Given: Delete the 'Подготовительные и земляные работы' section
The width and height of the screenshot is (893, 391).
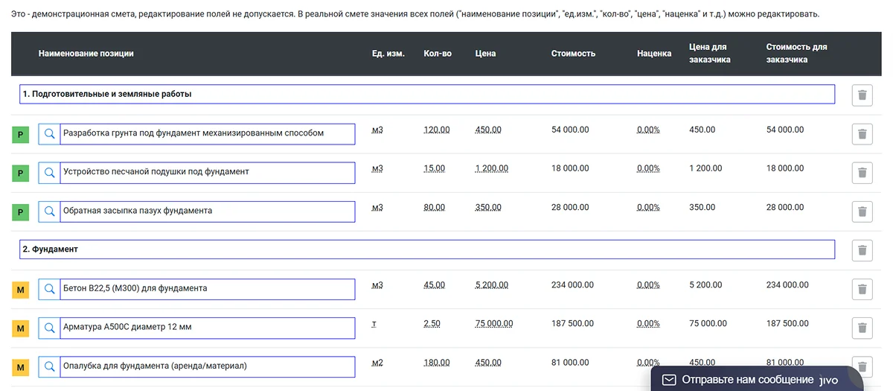Looking at the screenshot, I should pos(862,95).
